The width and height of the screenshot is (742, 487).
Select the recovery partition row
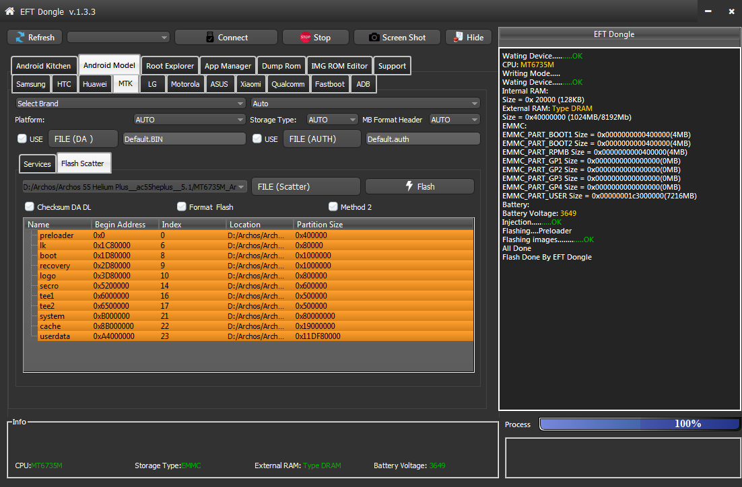point(256,266)
